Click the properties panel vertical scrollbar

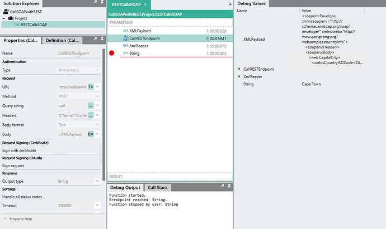(104, 115)
